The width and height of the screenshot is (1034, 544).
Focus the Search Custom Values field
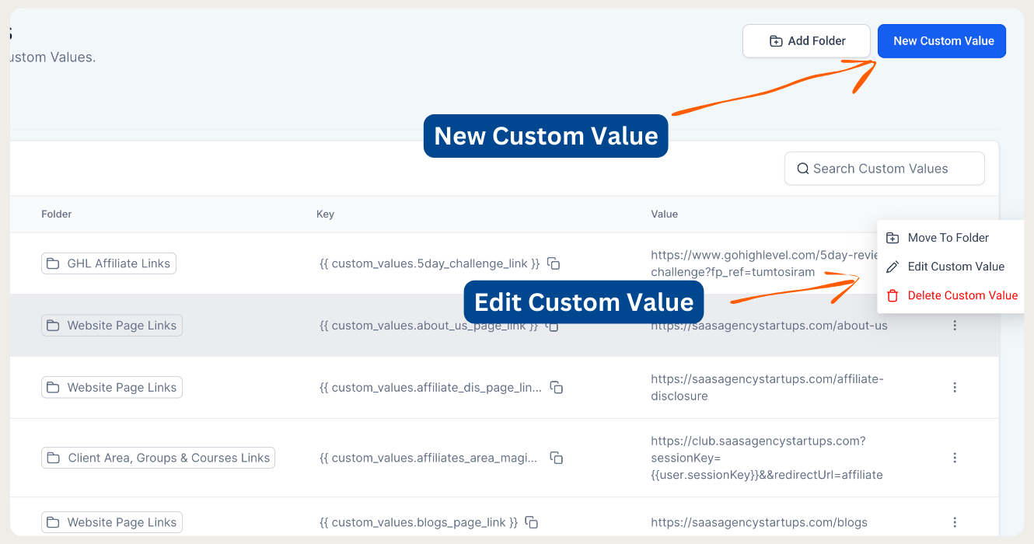point(885,169)
